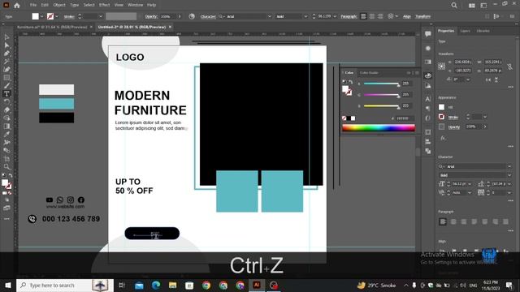Image resolution: width=520 pixels, height=292 pixels.
Task: Click the Stroke link in control bar
Action: point(69,16)
